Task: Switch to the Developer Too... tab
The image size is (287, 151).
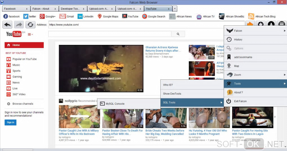Action: tap(73, 9)
